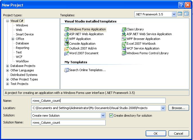Image resolution: width=193 pixels, height=140 pixels.
Task: Toggle Create directory for solution checkbox
Action: click(111, 116)
